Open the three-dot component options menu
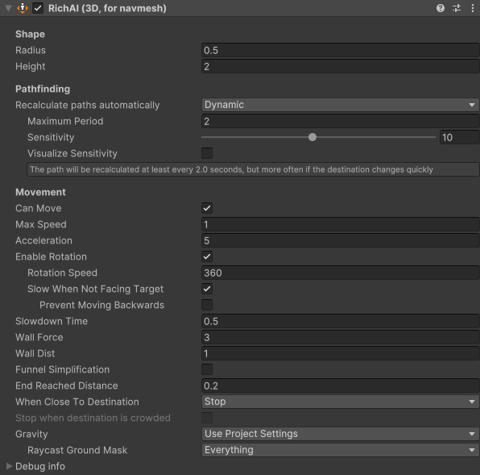The image size is (480, 475). point(472,8)
